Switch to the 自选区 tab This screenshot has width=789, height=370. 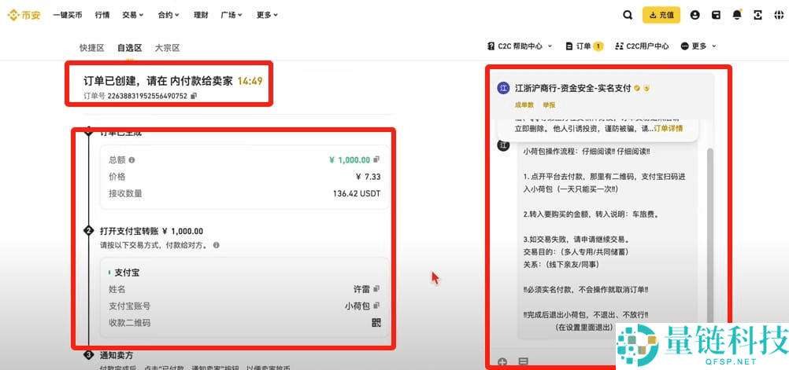click(129, 48)
